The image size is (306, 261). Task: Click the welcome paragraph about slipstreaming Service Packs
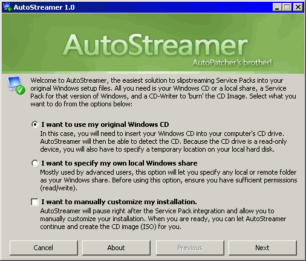163,92
